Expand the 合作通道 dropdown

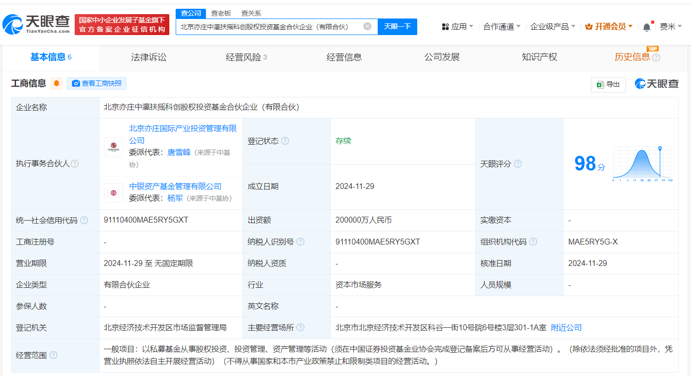click(502, 27)
